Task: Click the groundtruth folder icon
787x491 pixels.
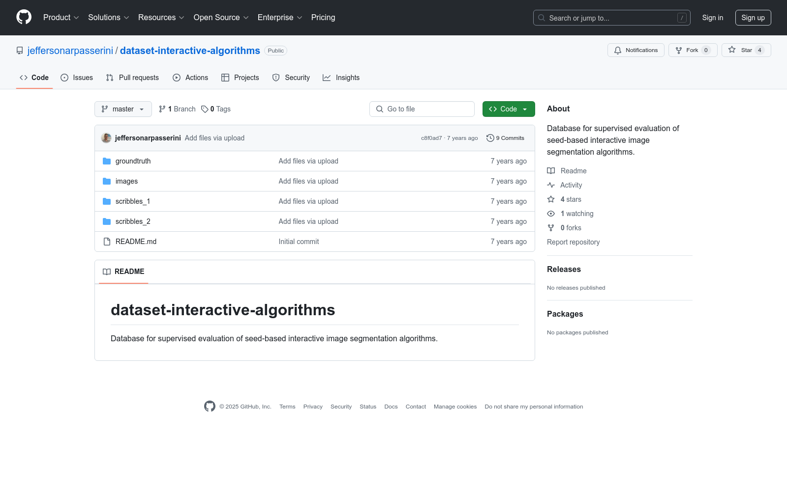Action: [107, 161]
